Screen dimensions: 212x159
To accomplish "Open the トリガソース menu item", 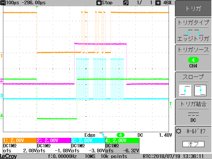I will (x=193, y=58).
